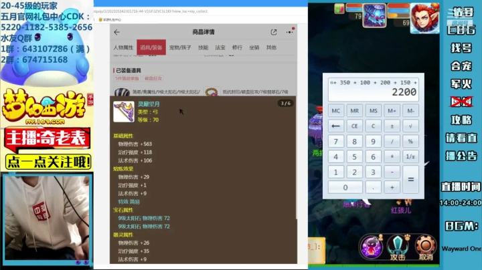The image size is (482, 270).
Task: Open the 坐骑 tab
Action: [x=254, y=47]
